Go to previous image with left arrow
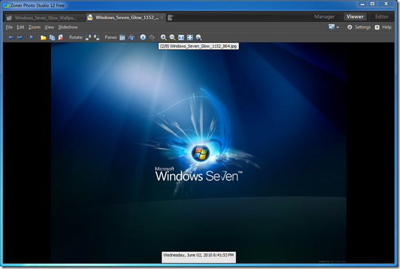400x269 pixels. pos(11,38)
